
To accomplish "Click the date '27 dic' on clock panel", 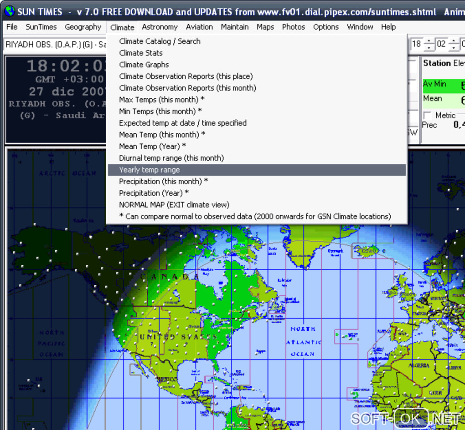I will click(x=52, y=91).
